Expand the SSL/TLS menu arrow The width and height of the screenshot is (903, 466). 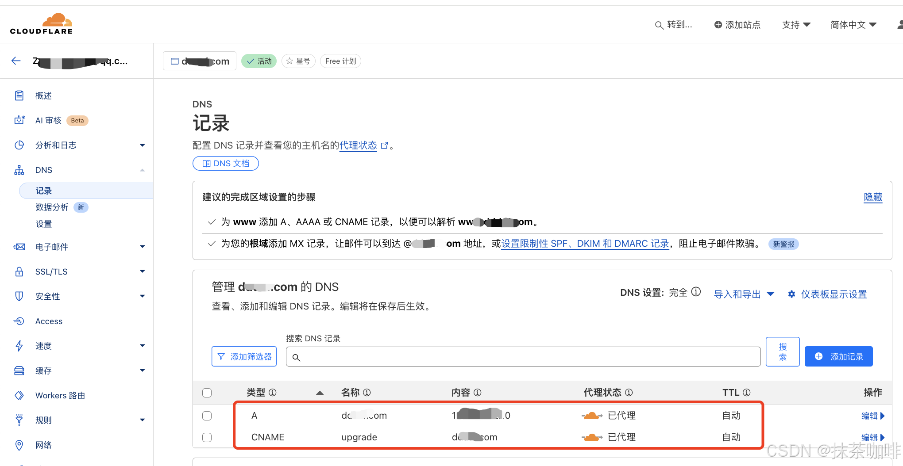coord(142,271)
